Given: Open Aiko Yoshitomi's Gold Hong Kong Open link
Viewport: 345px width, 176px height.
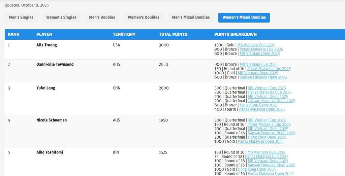Looking at the screenshot, I should 256,169.
